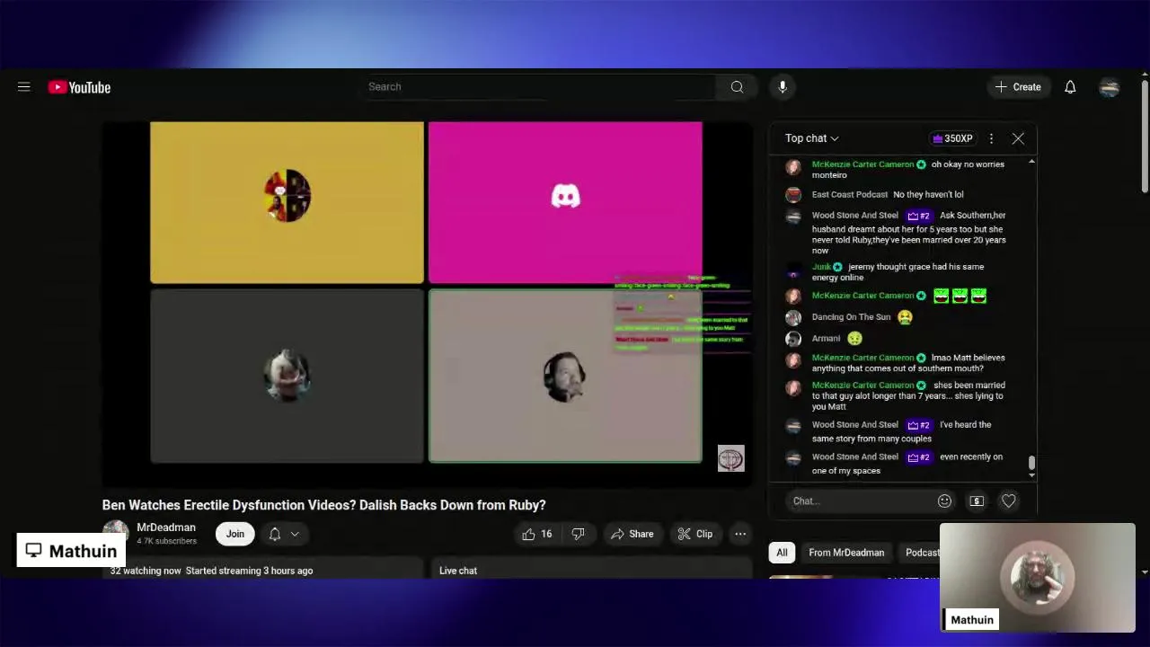Open the MrDeadman channel name link
This screenshot has height=647, width=1150.
click(166, 527)
